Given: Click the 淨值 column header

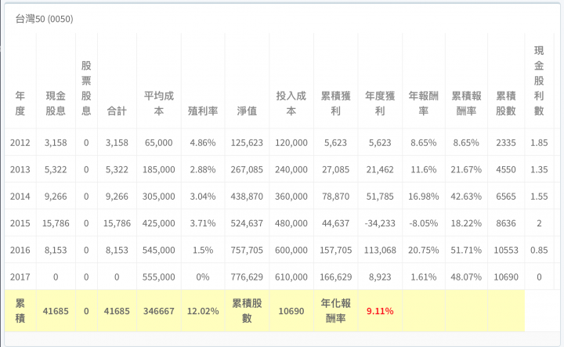Looking at the screenshot, I should [247, 110].
